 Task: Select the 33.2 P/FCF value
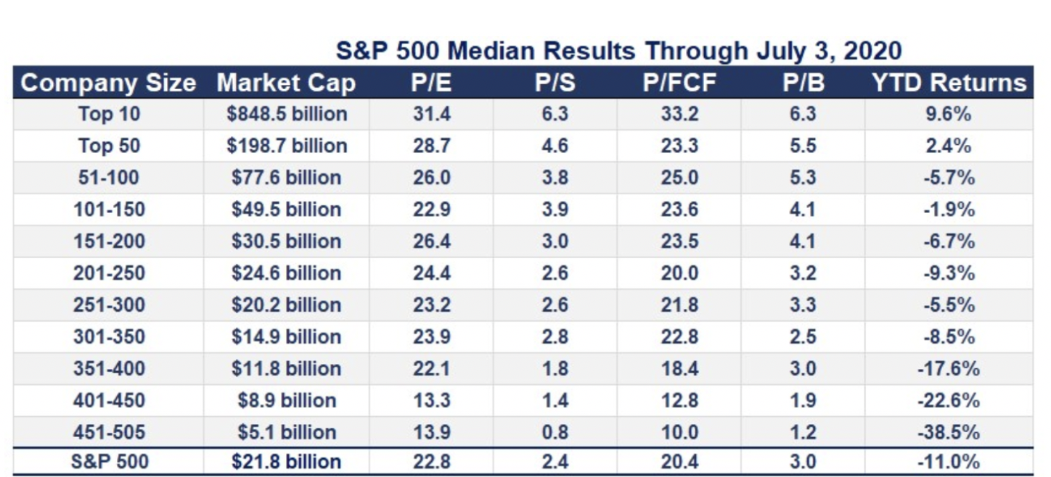click(679, 114)
